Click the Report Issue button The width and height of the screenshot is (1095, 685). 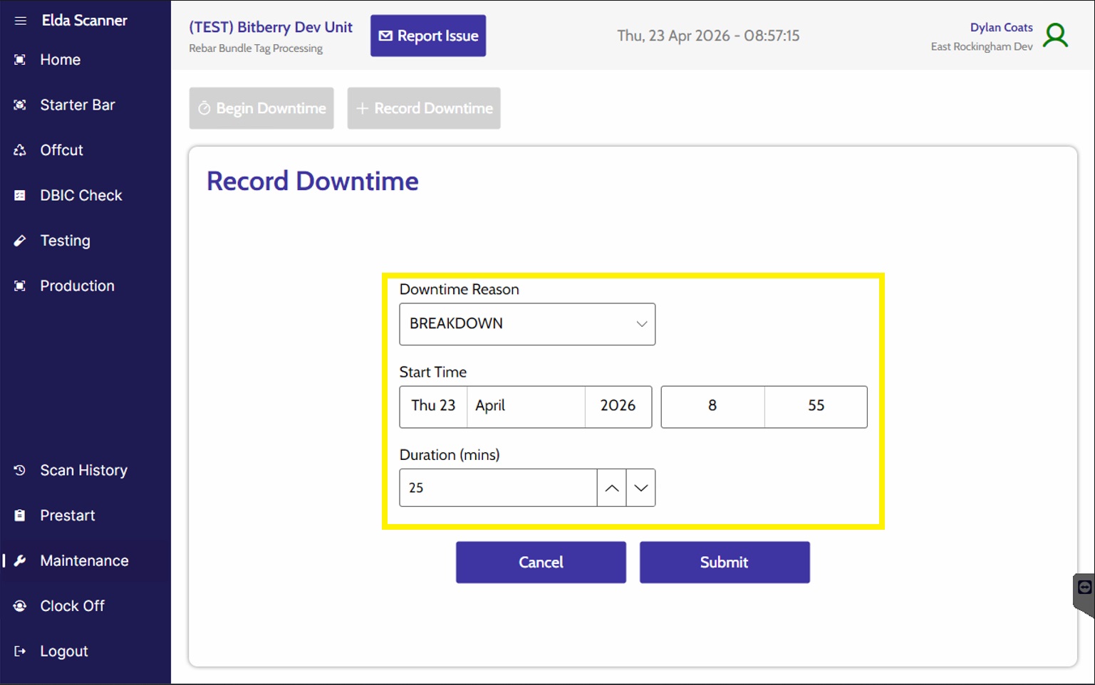[x=428, y=36]
